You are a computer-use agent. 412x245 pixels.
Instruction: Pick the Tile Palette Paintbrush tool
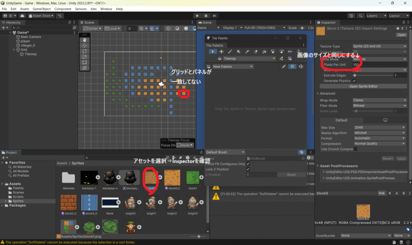pyautogui.click(x=230, y=52)
